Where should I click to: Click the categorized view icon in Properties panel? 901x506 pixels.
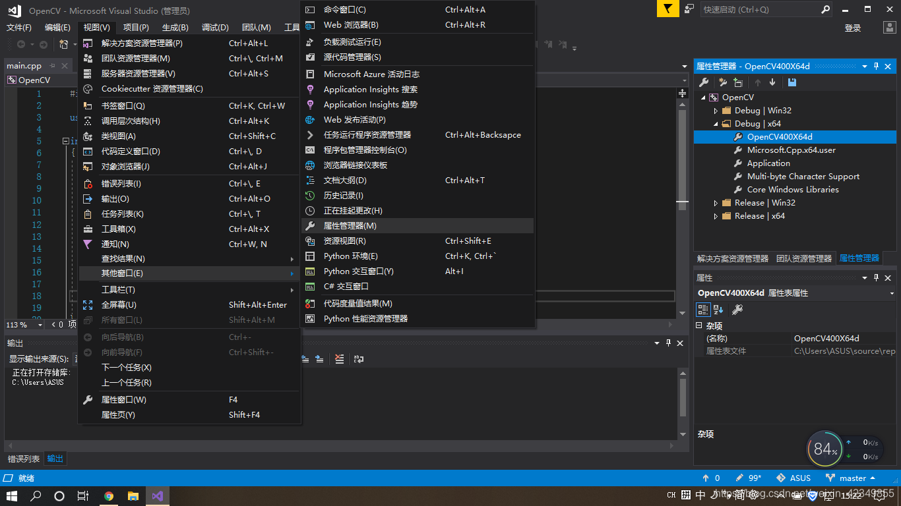[x=703, y=309]
